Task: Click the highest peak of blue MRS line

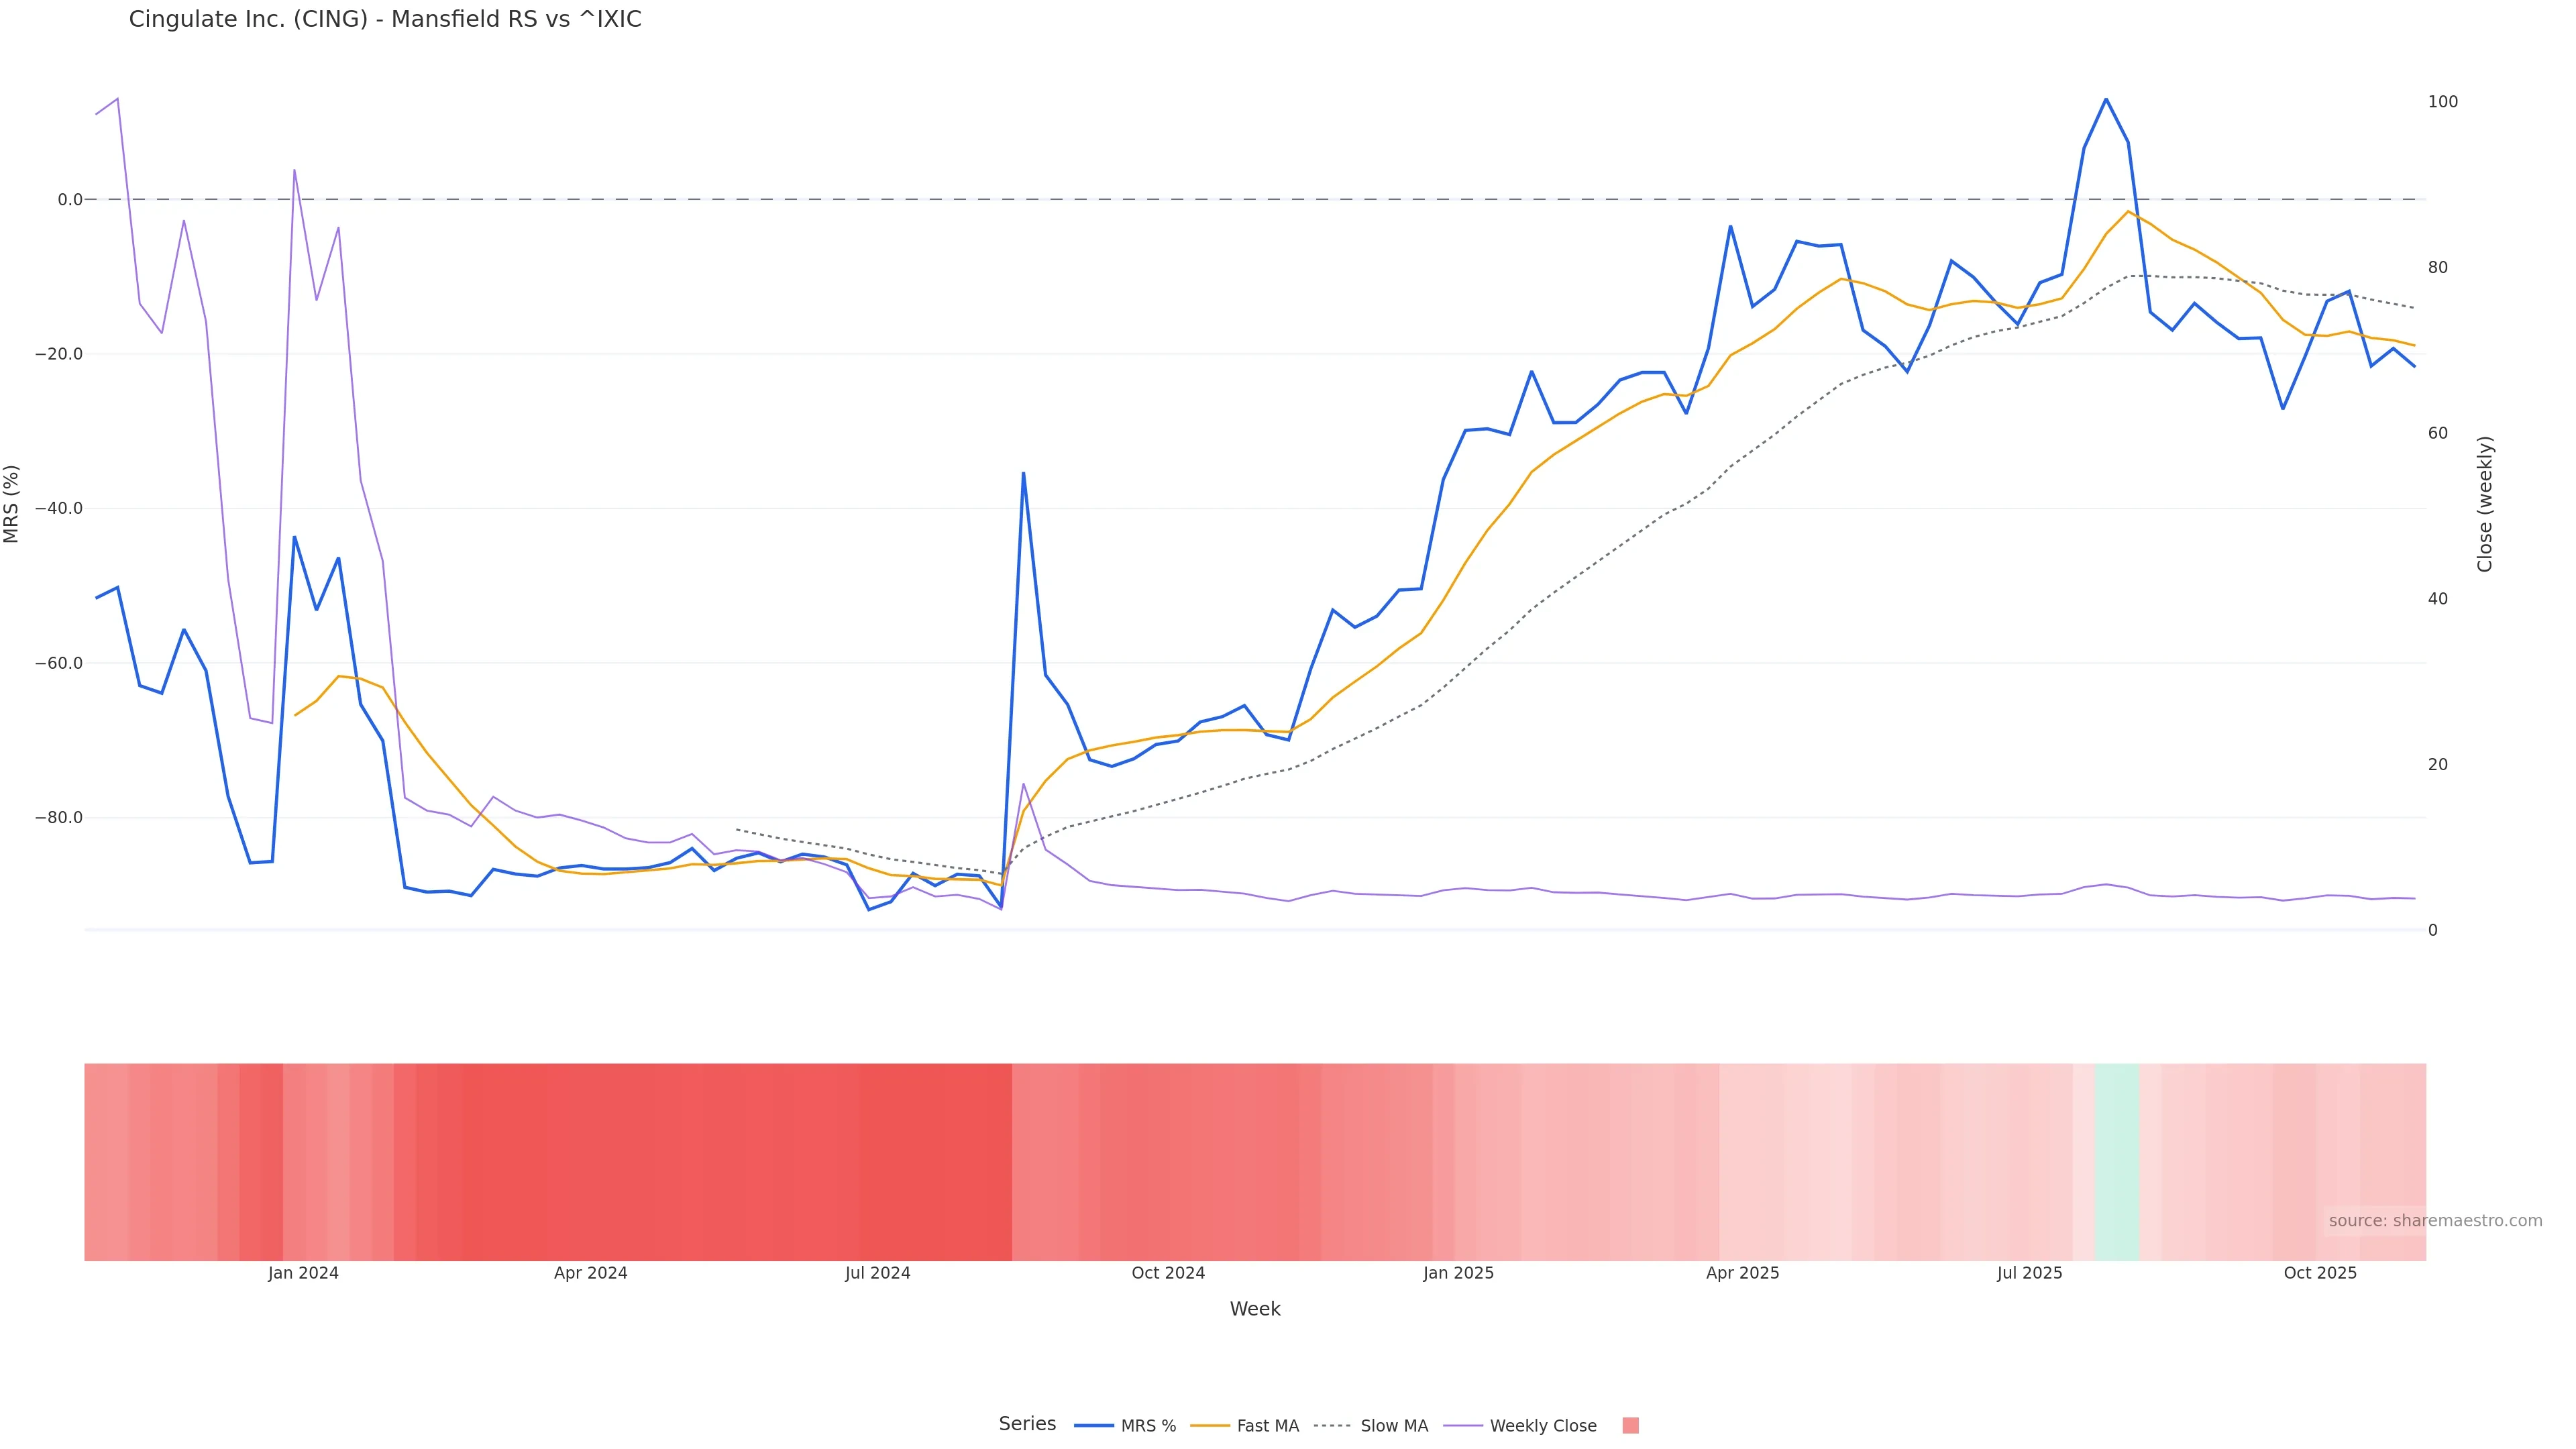Action: pos(2106,99)
